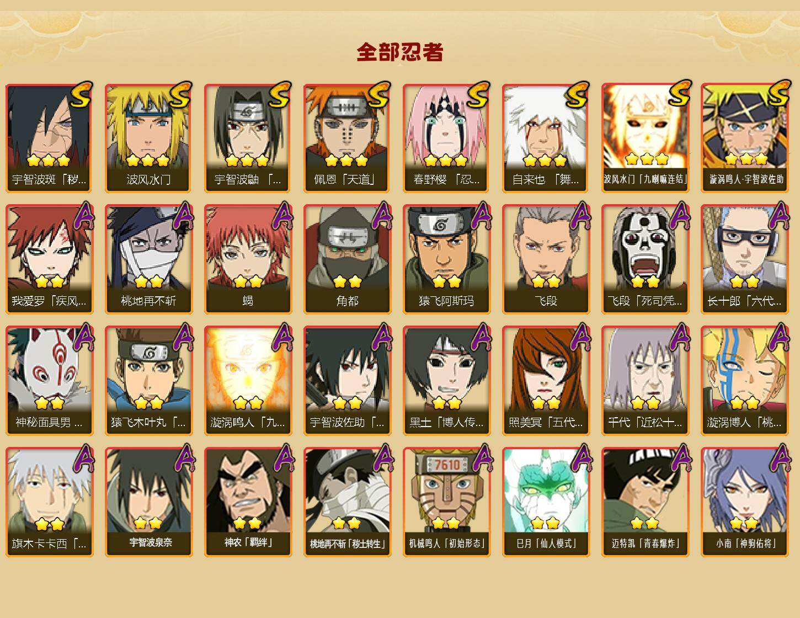This screenshot has width=800, height=618.
Task: Select the 角都 ninja card
Action: (x=347, y=259)
